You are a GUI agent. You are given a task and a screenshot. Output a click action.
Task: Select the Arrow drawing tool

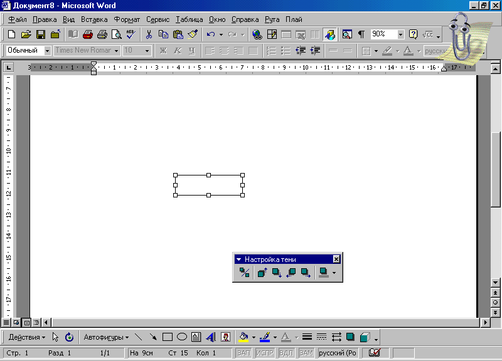[153, 337]
